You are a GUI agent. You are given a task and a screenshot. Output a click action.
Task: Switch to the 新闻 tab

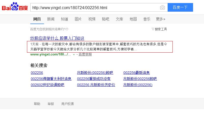[51, 19]
